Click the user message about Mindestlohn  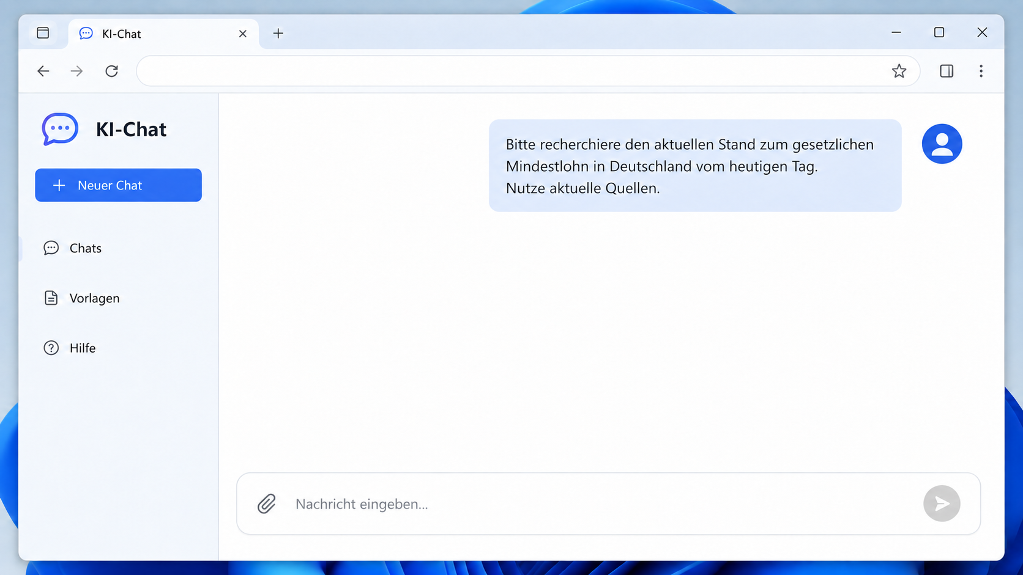point(695,166)
